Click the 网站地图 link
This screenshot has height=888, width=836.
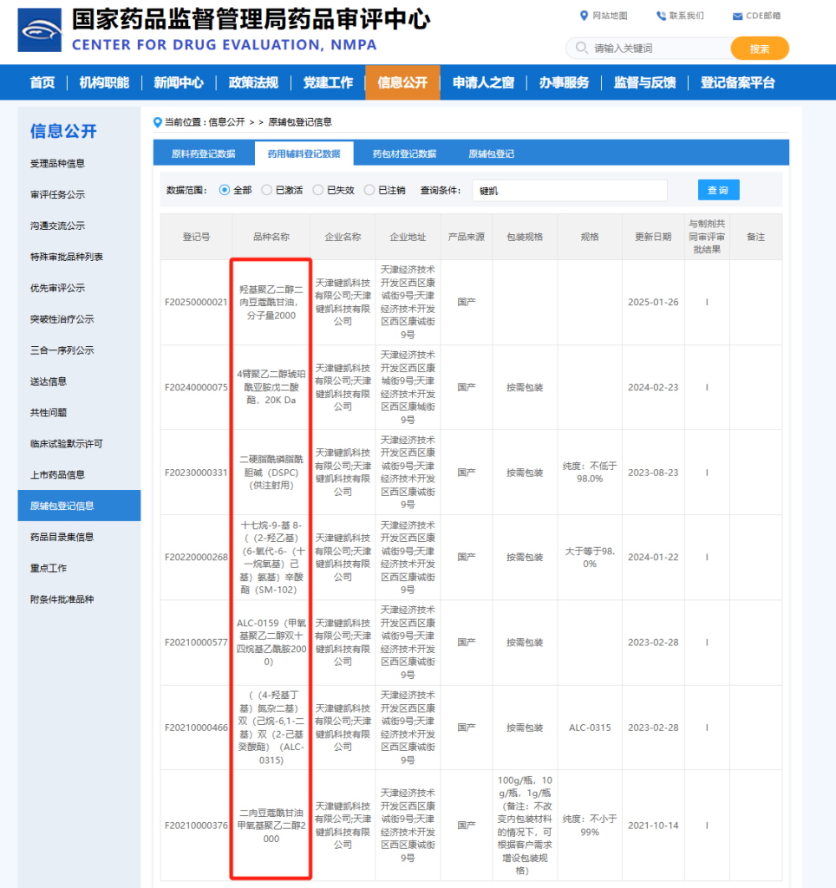click(x=610, y=16)
